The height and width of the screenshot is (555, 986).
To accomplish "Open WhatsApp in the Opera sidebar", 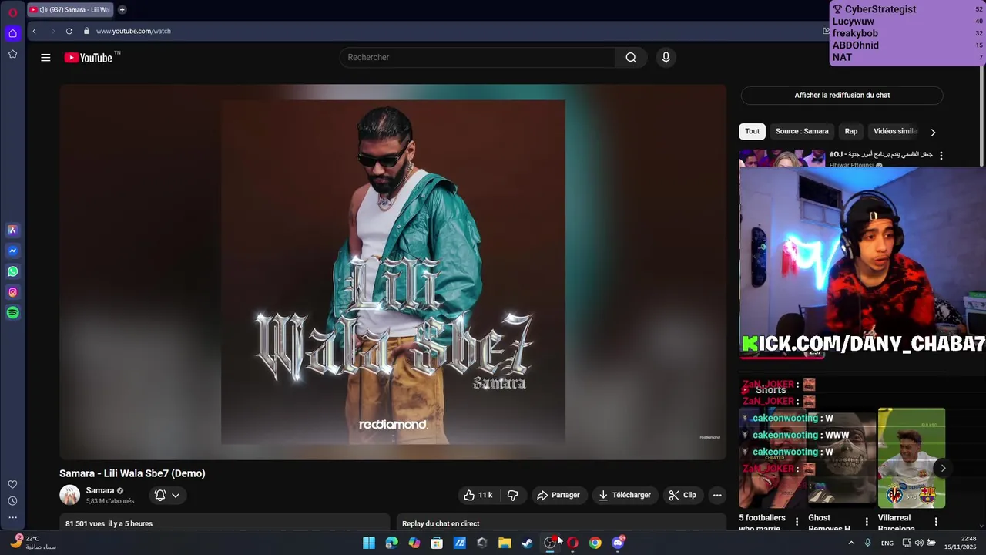I will pos(12,271).
